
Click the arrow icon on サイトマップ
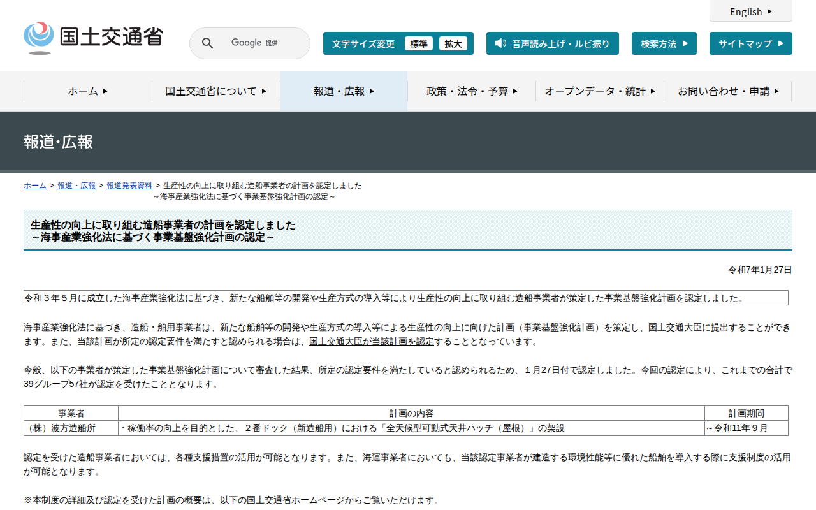tap(780, 43)
